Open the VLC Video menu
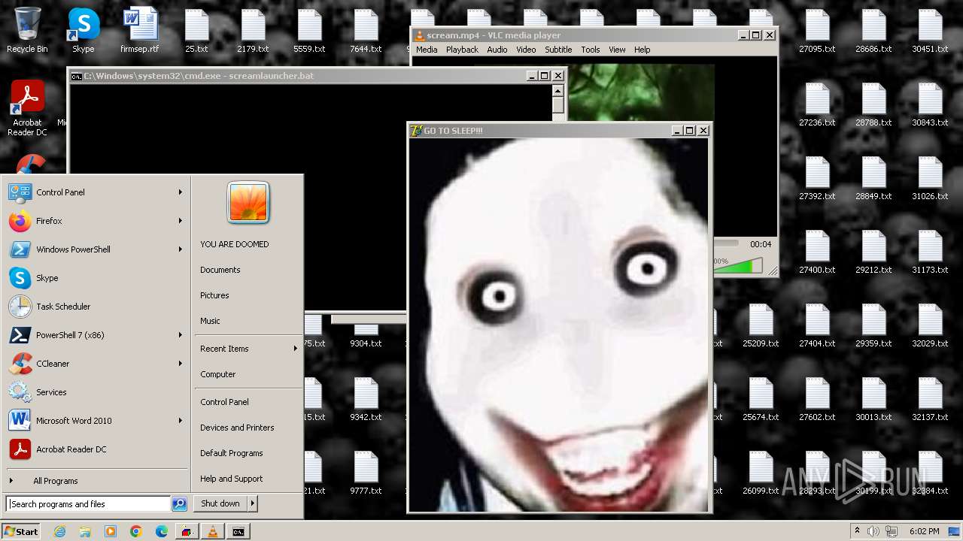This screenshot has width=963, height=541. (x=526, y=50)
